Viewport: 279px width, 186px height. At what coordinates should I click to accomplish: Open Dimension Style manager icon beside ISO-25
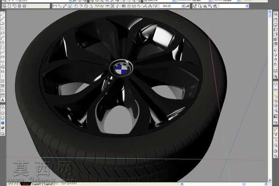[x=187, y=6]
